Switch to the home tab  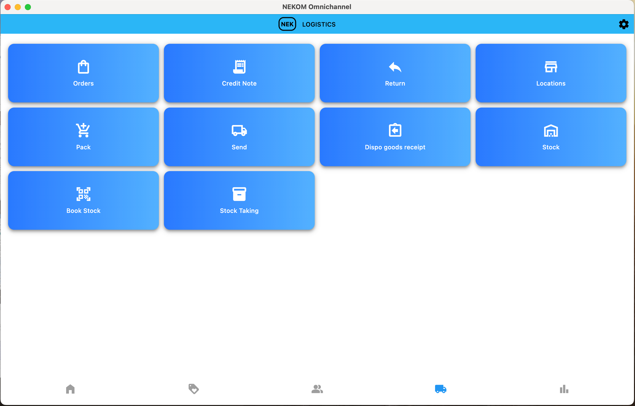click(x=70, y=389)
